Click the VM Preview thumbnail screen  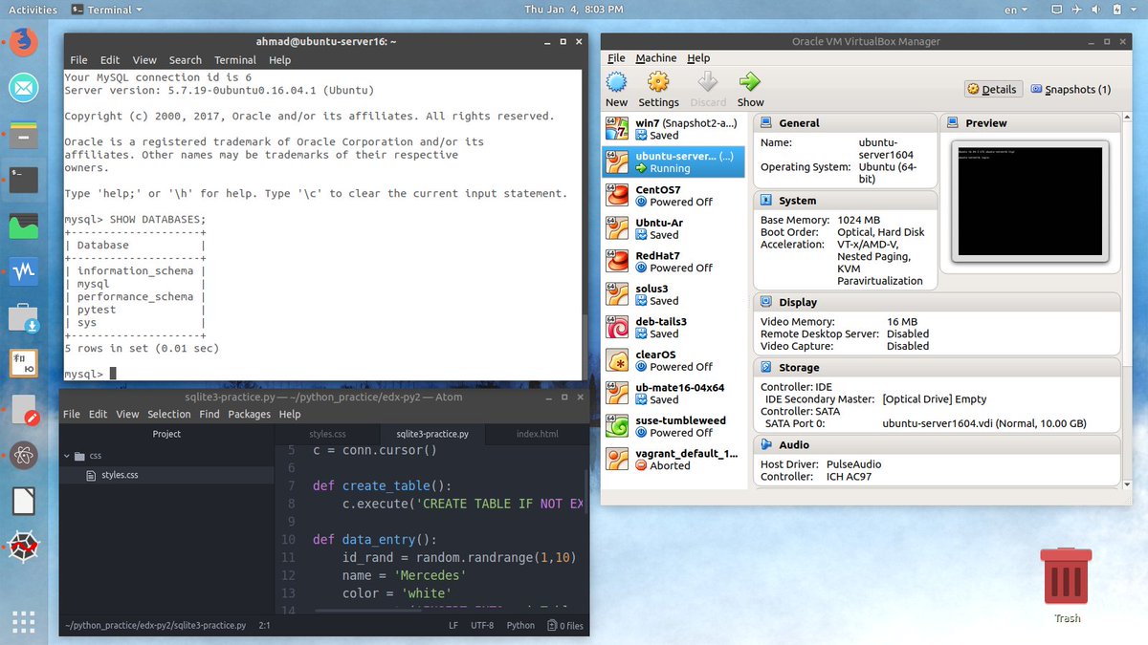pyautogui.click(x=1030, y=202)
